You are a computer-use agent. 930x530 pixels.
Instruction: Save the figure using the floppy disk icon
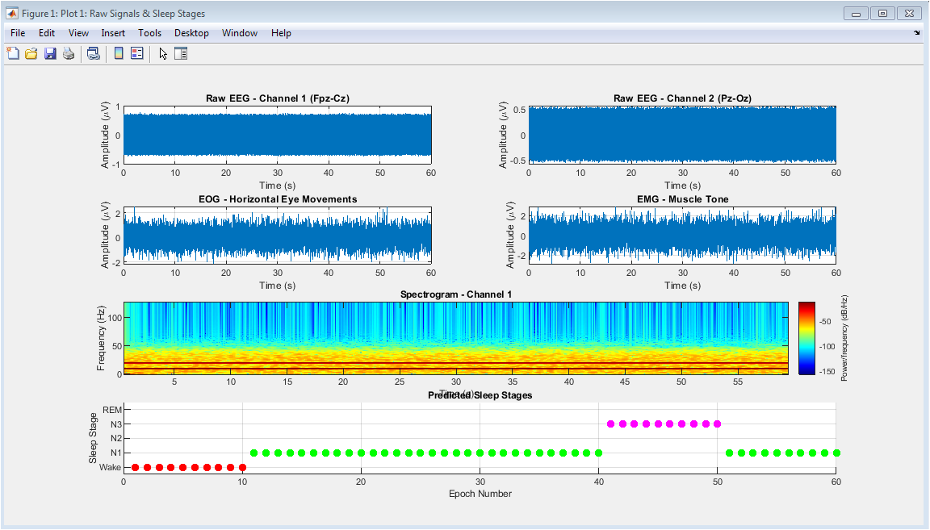(50, 54)
